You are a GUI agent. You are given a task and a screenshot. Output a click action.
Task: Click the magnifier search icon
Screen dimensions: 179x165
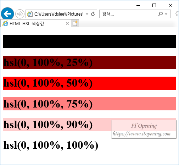[160, 14]
